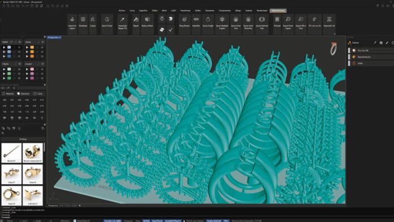Expand the ribbon panel corner arrow
Image resolution: width=394 pixels, height=222 pixels.
[x=335, y=34]
